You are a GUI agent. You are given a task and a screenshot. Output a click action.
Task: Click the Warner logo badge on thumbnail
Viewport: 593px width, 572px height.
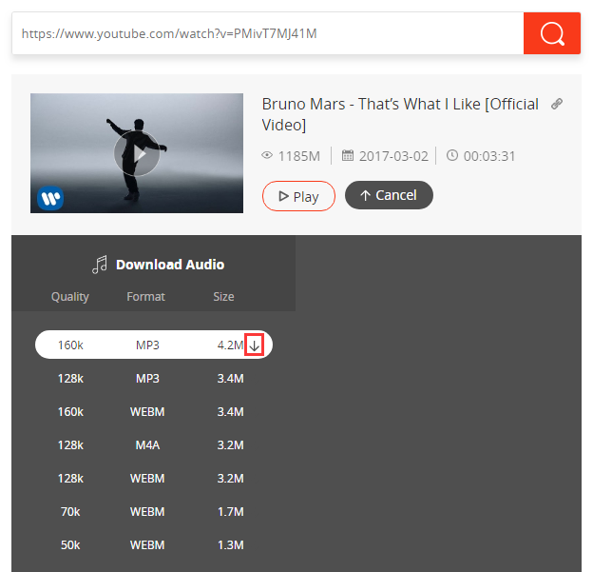coord(50,198)
